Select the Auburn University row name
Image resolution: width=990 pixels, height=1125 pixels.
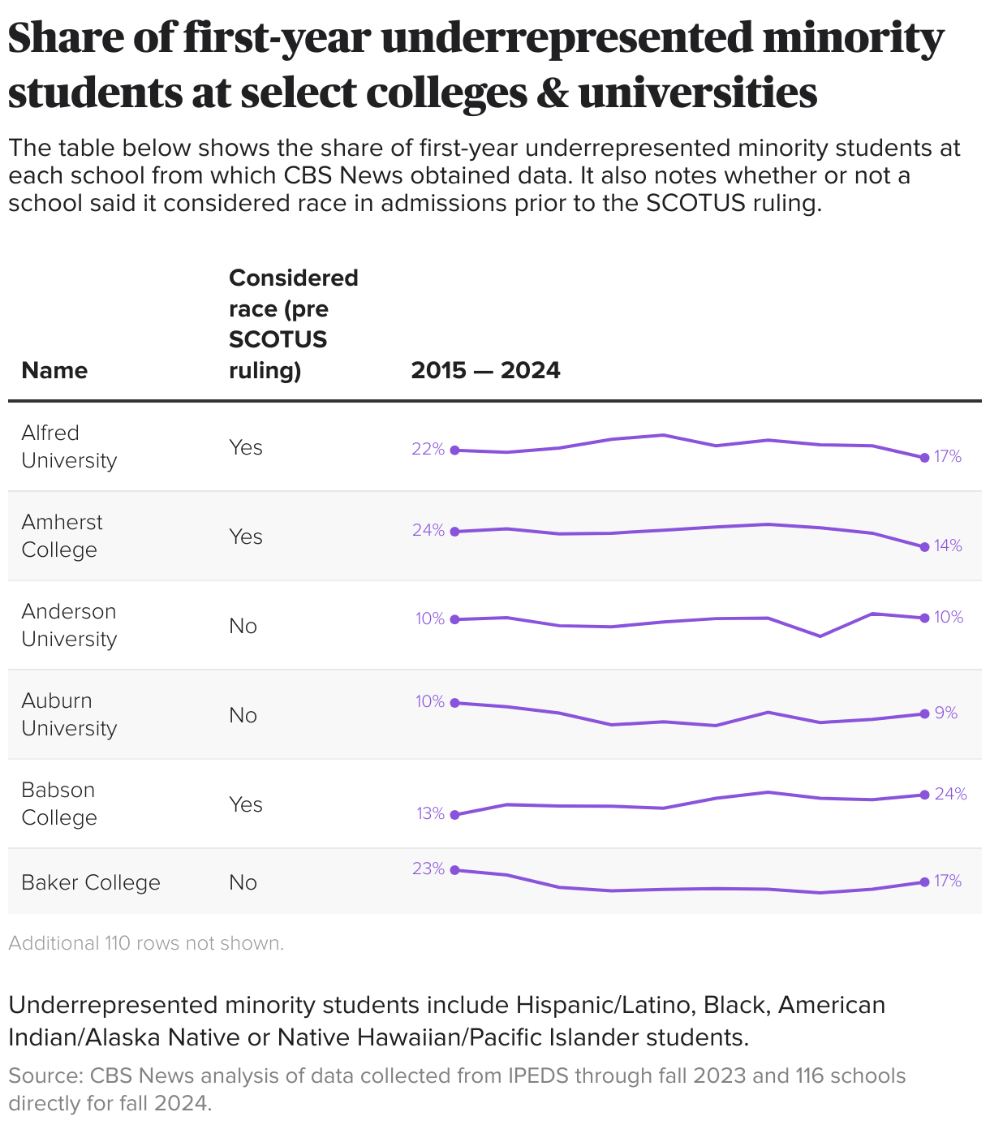tap(69, 714)
